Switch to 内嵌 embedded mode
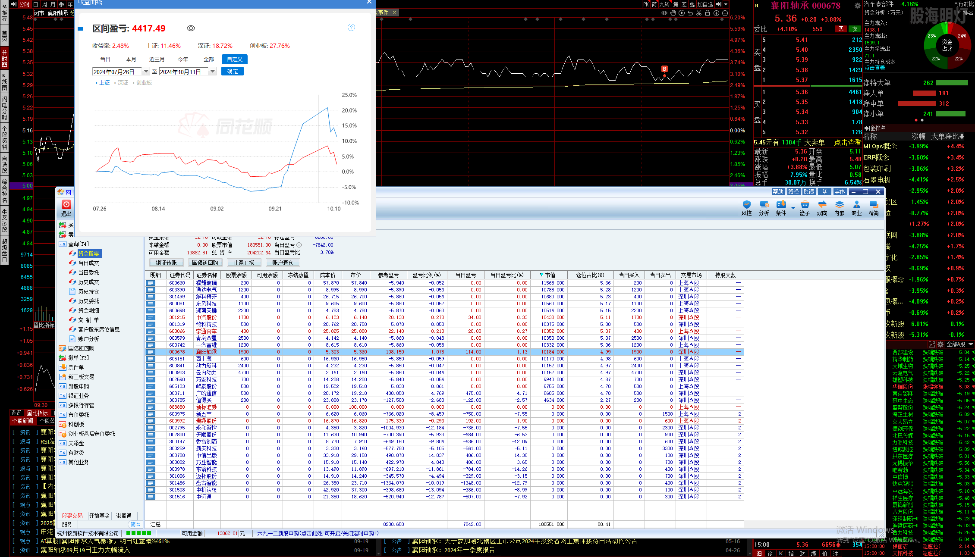This screenshot has height=557, width=975. [x=840, y=208]
